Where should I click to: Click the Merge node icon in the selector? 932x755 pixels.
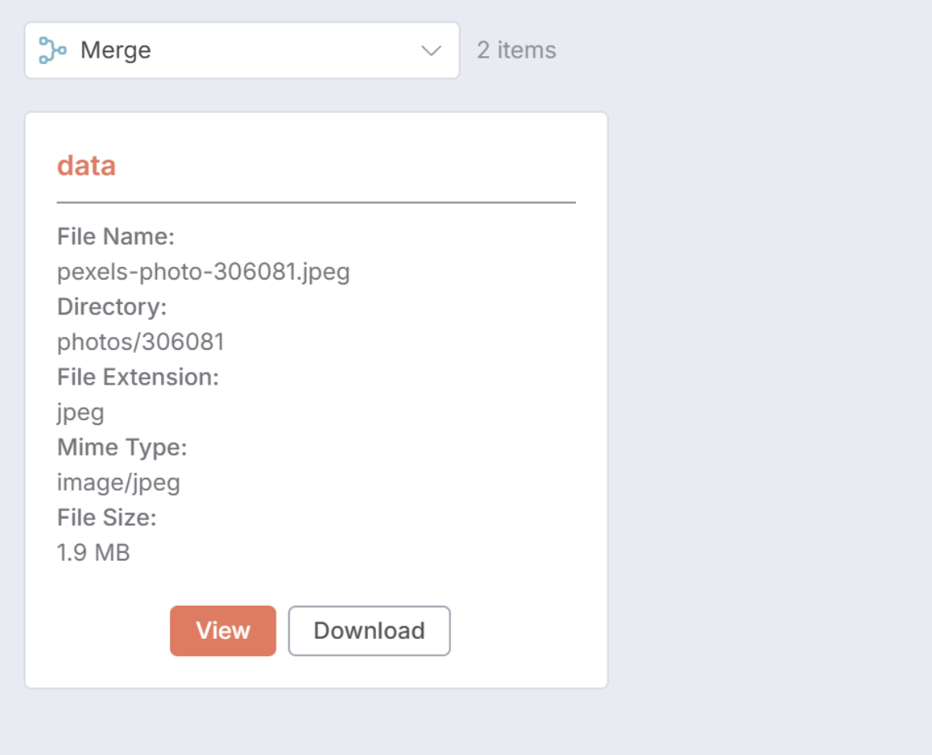tap(52, 51)
